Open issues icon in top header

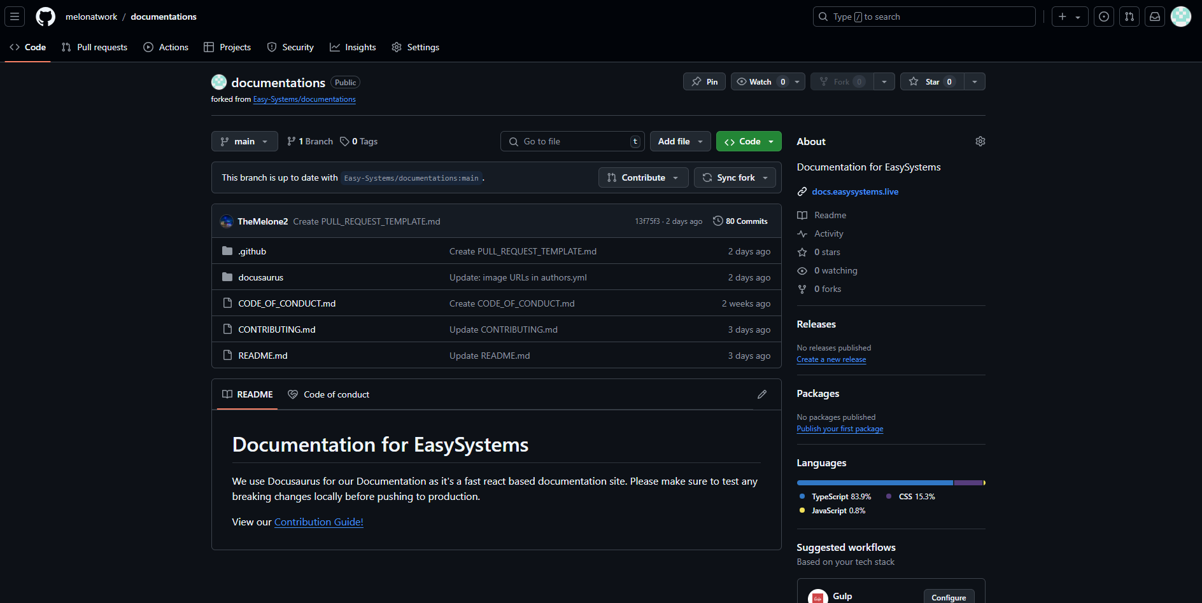(x=1103, y=17)
